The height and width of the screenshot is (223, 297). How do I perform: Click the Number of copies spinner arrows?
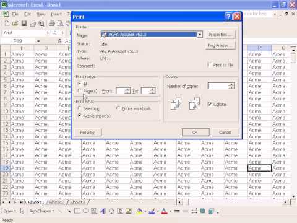(x=231, y=86)
